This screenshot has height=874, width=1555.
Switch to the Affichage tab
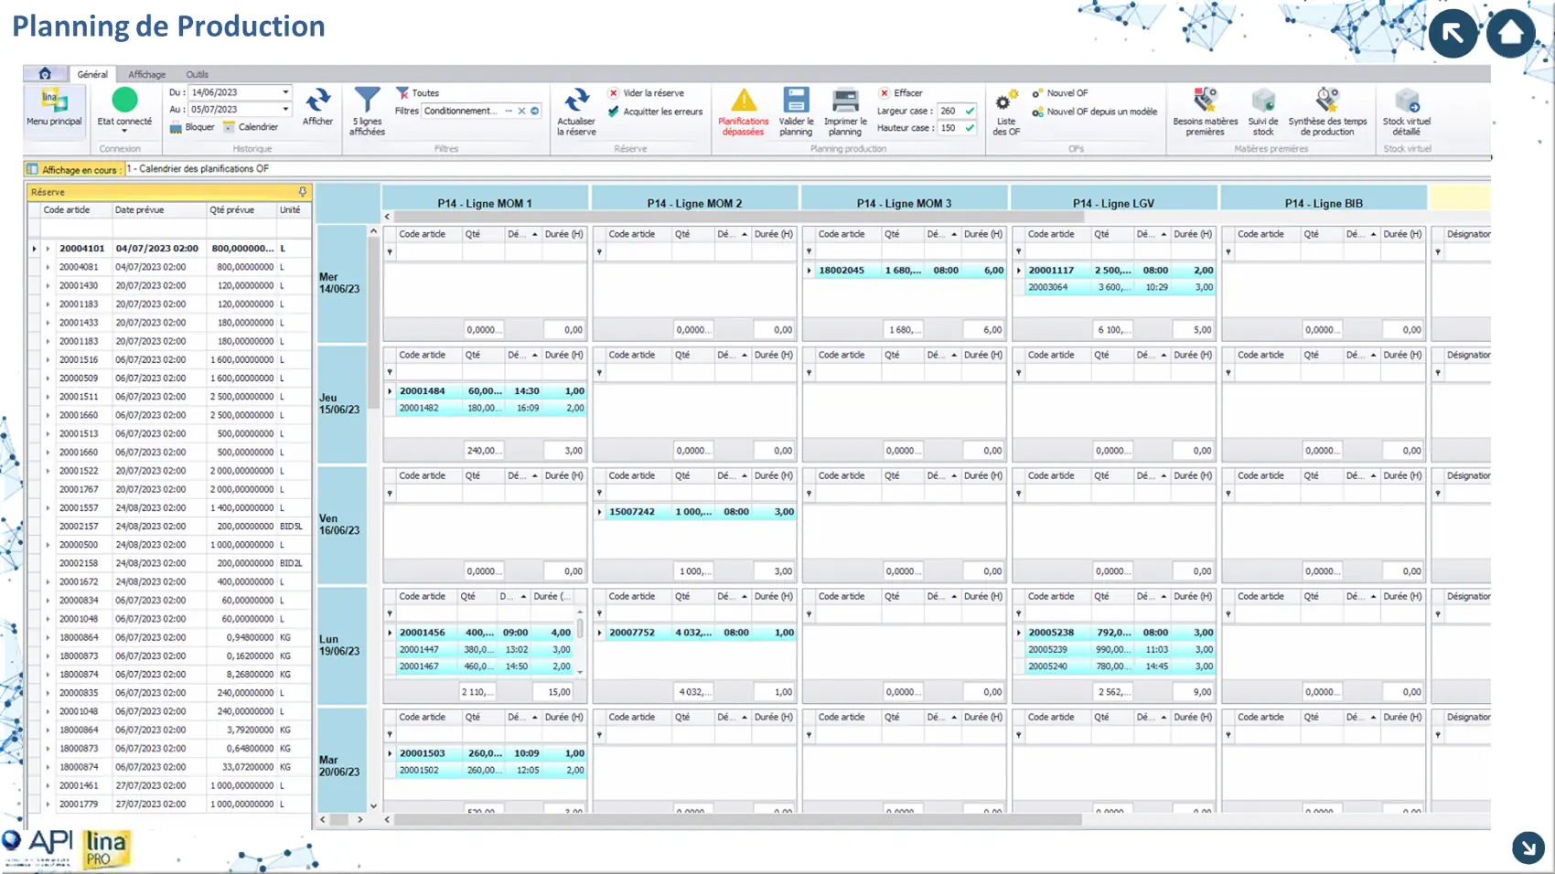click(146, 74)
